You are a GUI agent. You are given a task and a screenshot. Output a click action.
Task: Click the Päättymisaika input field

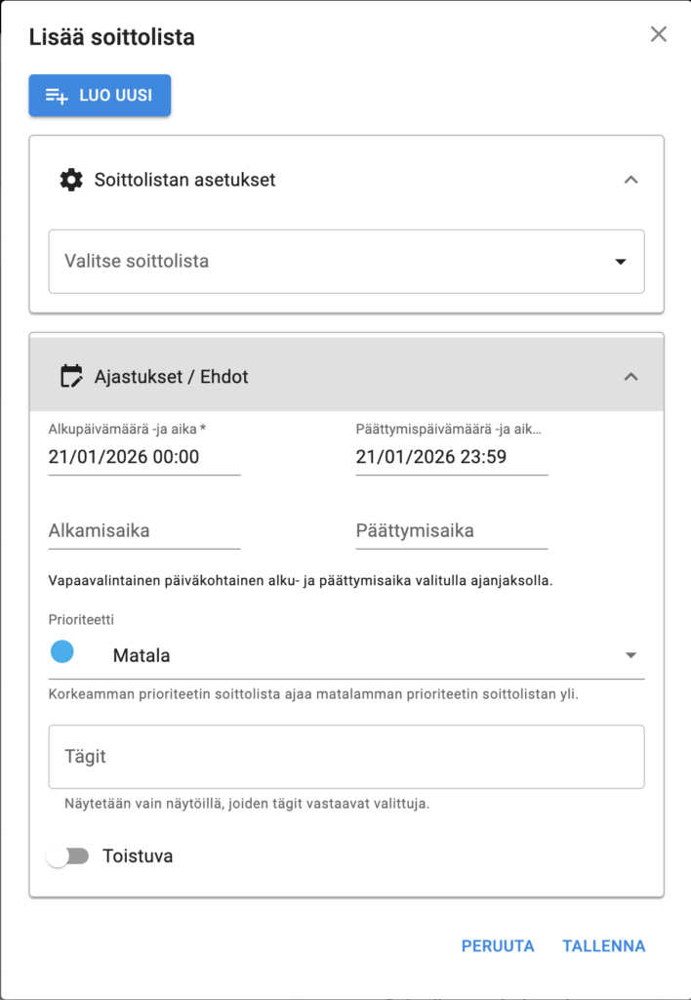(x=451, y=531)
